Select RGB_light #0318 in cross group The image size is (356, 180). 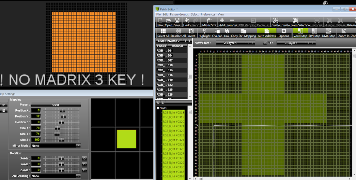click(x=174, y=113)
